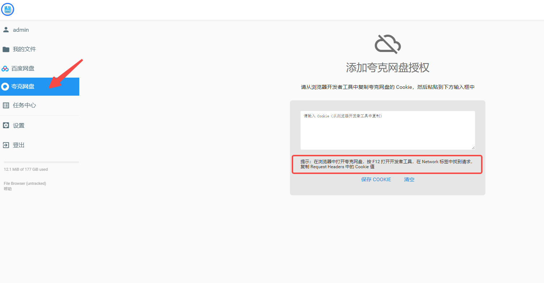Click the 百度网盘 cloud icon
Screen dimensions: 544x283
[x=5, y=69]
